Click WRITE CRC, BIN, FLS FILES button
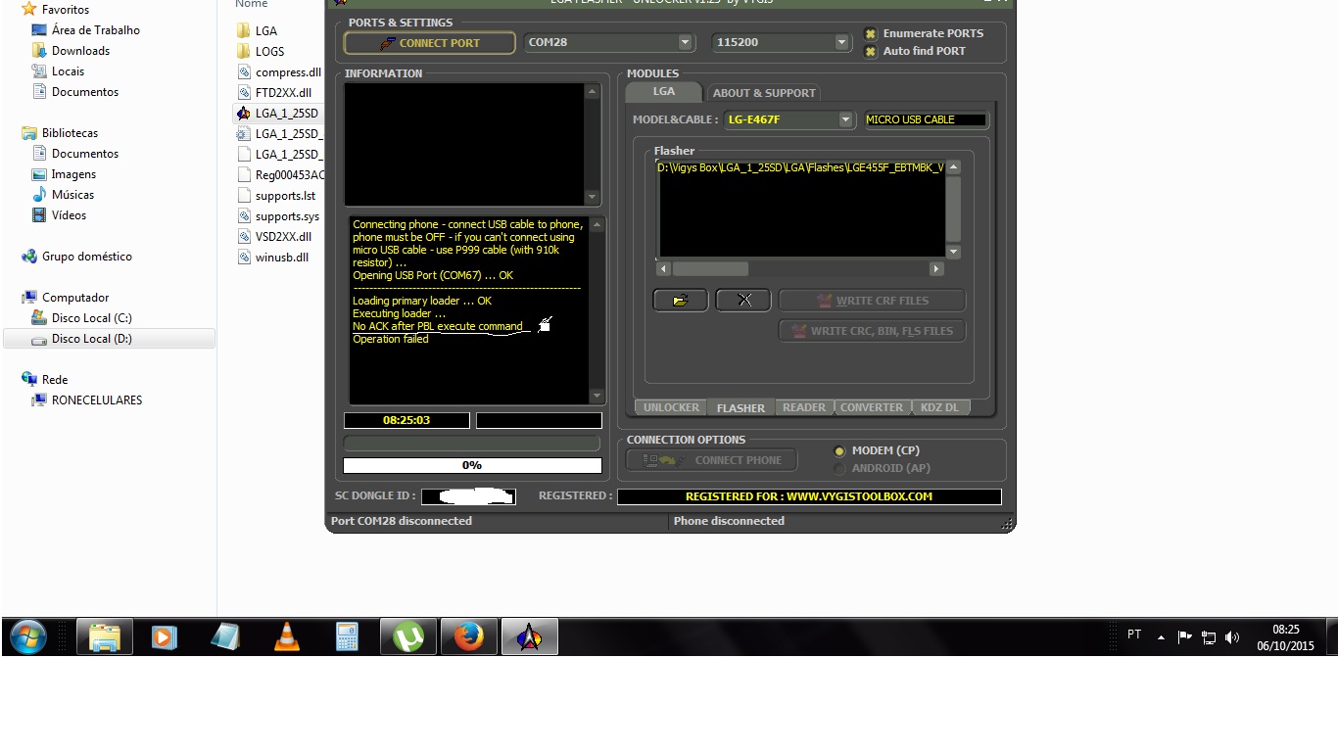The height and width of the screenshot is (752, 1338). pyautogui.click(x=872, y=331)
